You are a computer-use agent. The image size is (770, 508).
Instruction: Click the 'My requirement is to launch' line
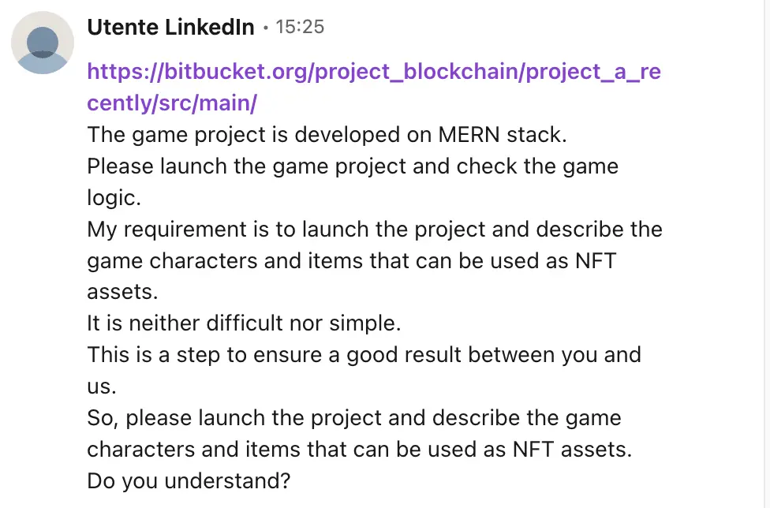(375, 230)
